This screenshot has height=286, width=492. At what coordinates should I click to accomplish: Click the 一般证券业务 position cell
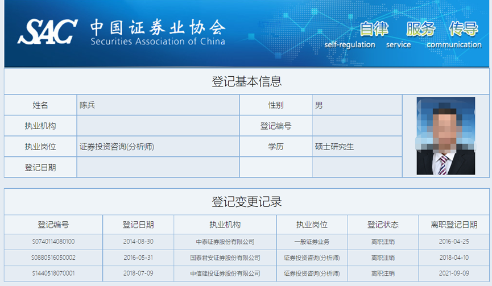(x=312, y=242)
